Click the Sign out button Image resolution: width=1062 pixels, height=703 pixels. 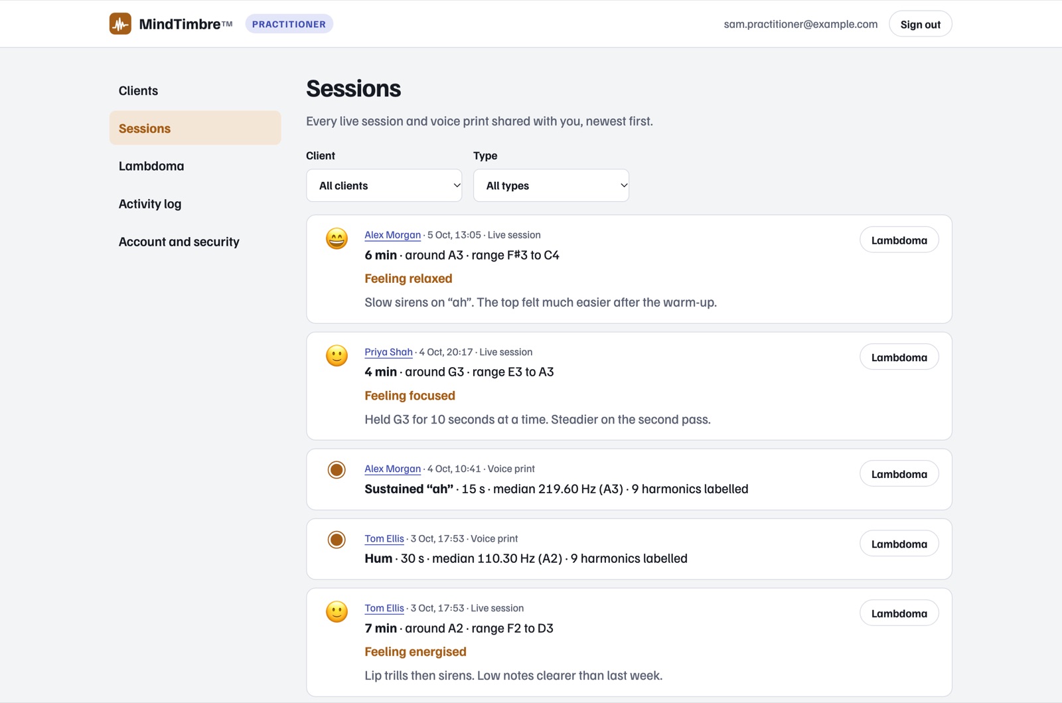920,24
